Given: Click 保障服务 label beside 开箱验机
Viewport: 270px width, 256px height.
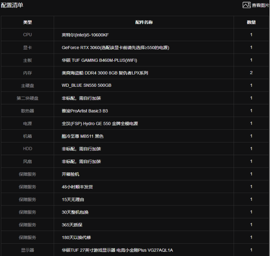Looking at the screenshot, I should [27, 174].
